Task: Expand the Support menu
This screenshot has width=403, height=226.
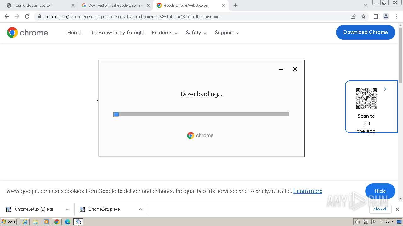Action: (227, 32)
